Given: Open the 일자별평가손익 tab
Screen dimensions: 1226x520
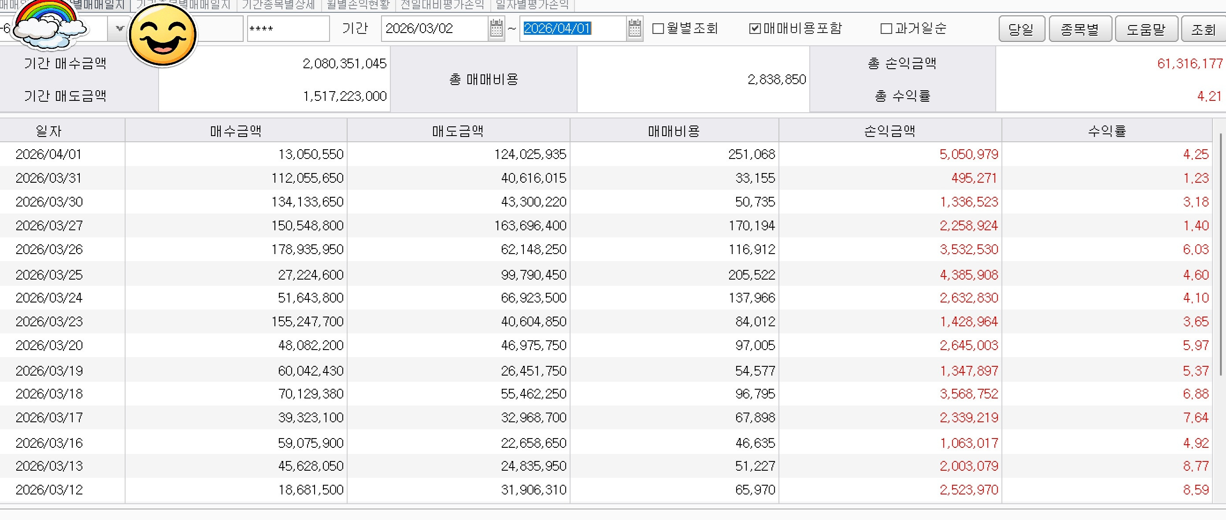Looking at the screenshot, I should (x=532, y=5).
